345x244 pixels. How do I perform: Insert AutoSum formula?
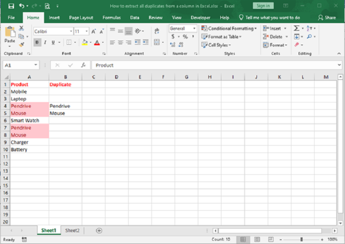tap(296, 28)
